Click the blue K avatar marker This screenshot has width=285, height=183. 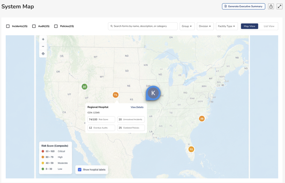coord(153,93)
